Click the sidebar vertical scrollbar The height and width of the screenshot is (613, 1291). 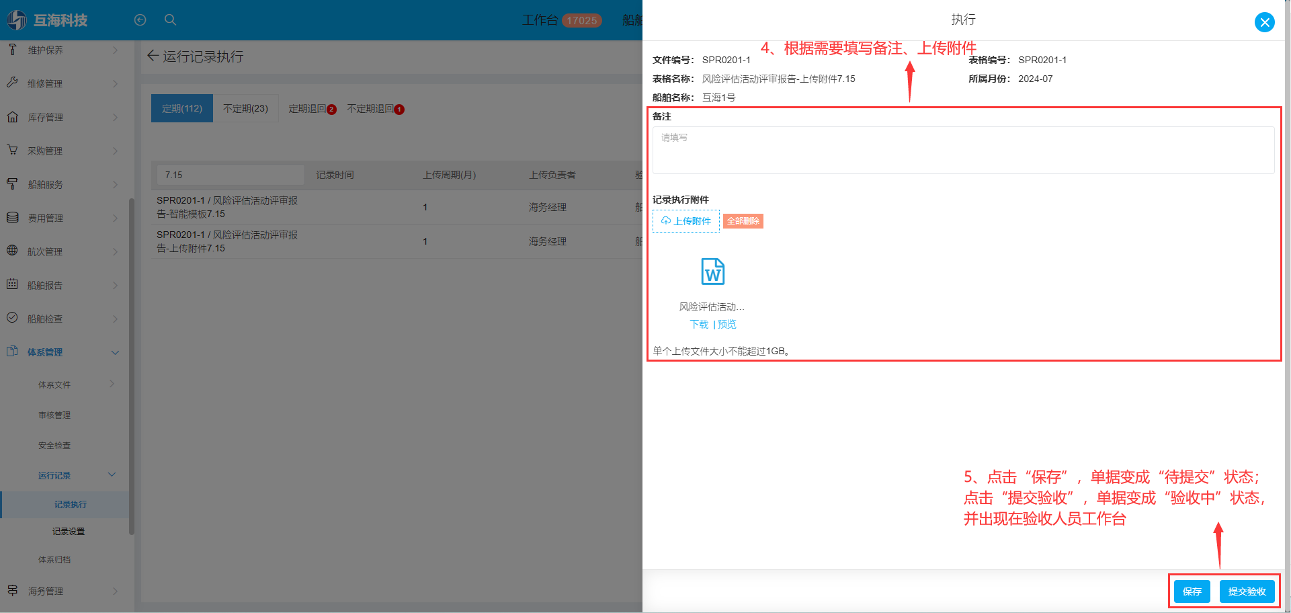(x=132, y=366)
